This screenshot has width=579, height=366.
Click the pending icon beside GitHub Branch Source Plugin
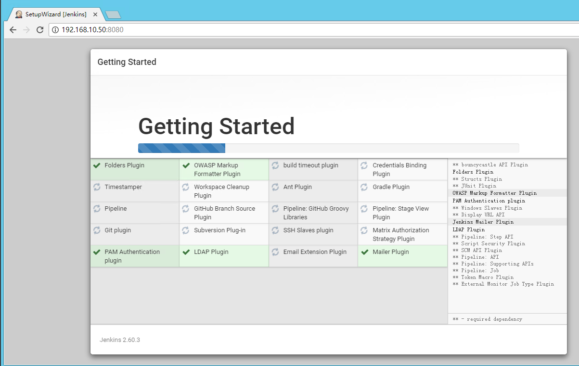click(x=186, y=209)
